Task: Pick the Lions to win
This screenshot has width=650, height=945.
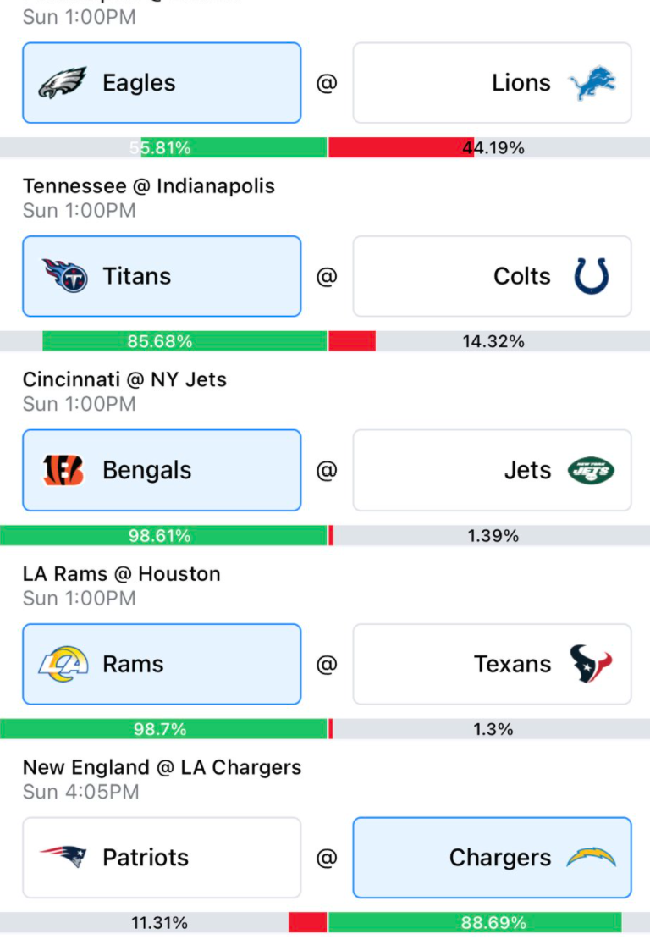Action: [493, 83]
